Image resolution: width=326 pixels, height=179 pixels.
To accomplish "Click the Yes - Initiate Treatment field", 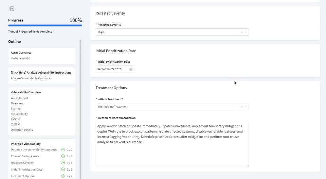I will tap(172, 107).
